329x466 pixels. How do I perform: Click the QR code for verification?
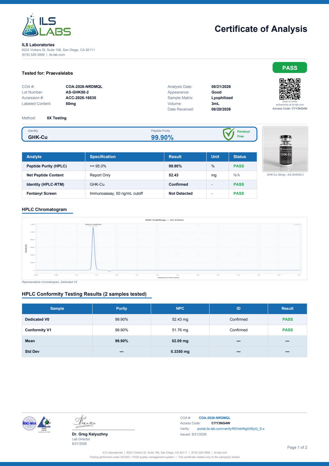click(290, 89)
